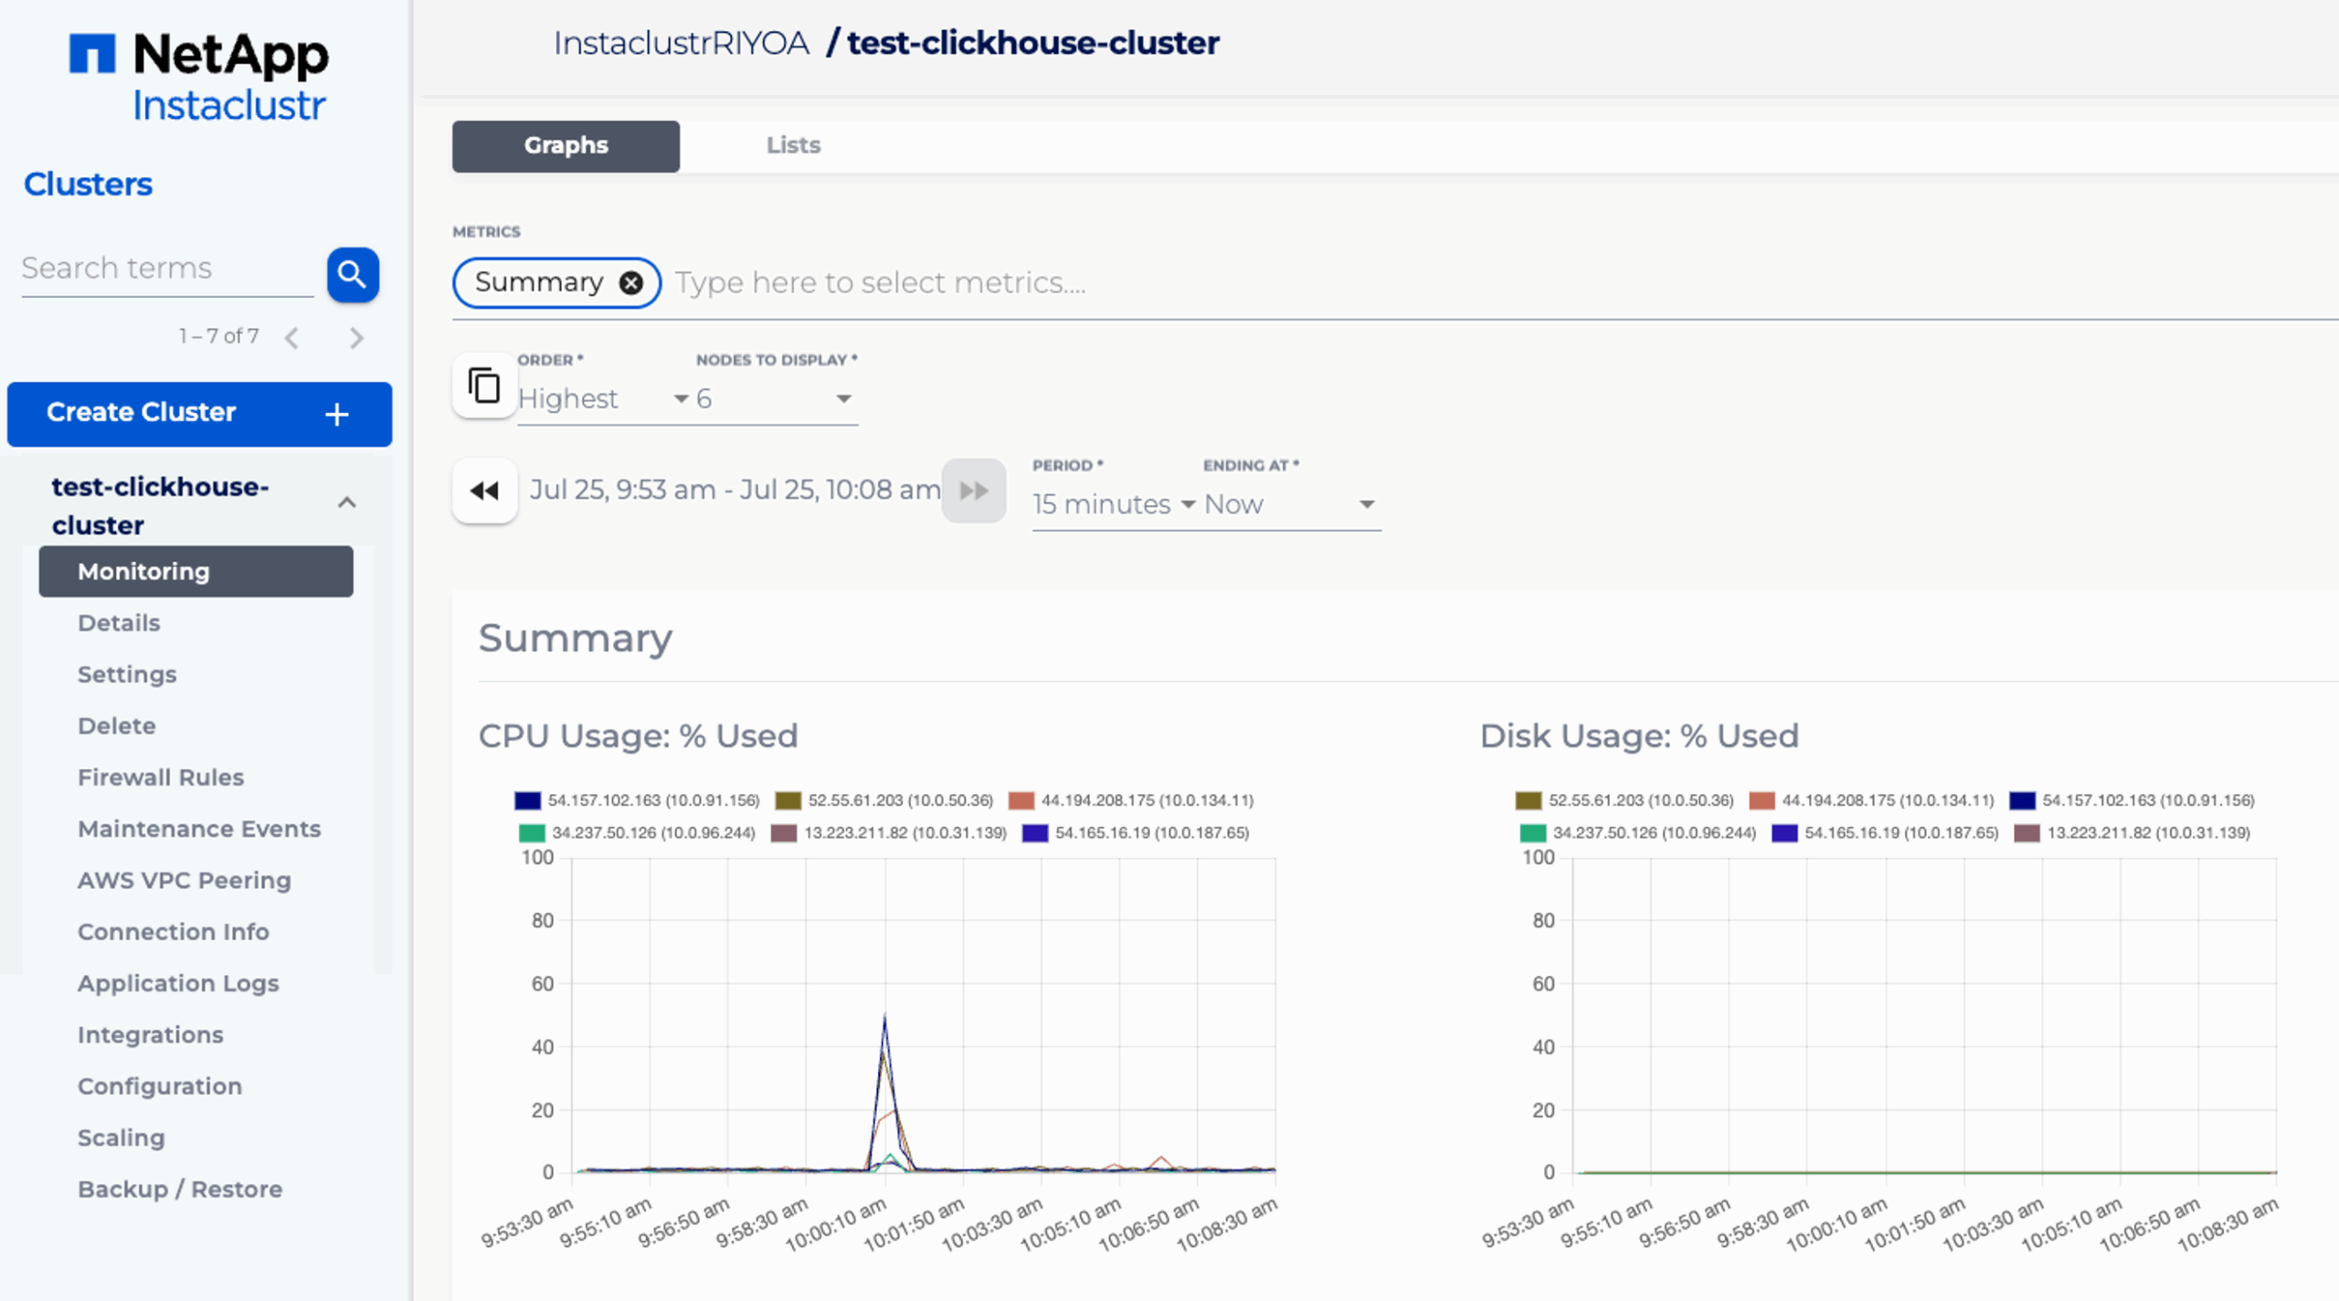Open Settings in the sidebar

(127, 674)
